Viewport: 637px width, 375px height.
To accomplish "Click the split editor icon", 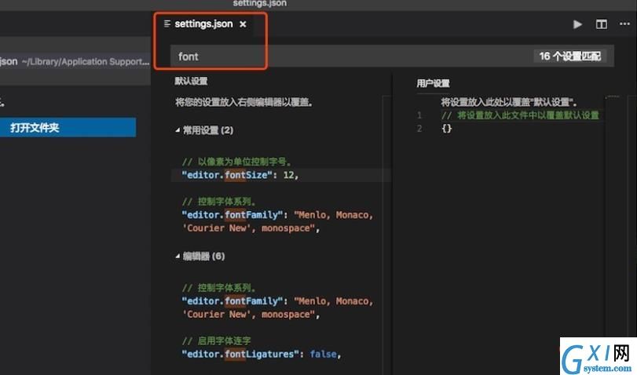I will pyautogui.click(x=601, y=24).
